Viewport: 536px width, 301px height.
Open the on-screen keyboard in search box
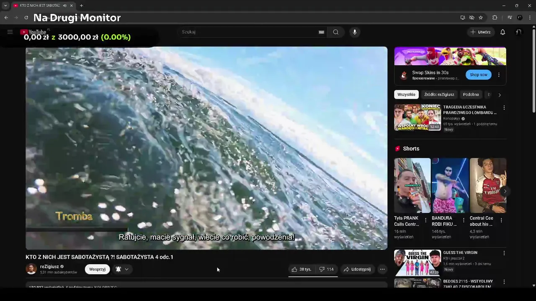tap(321, 32)
